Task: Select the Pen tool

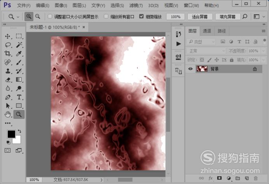Action: tap(8, 97)
